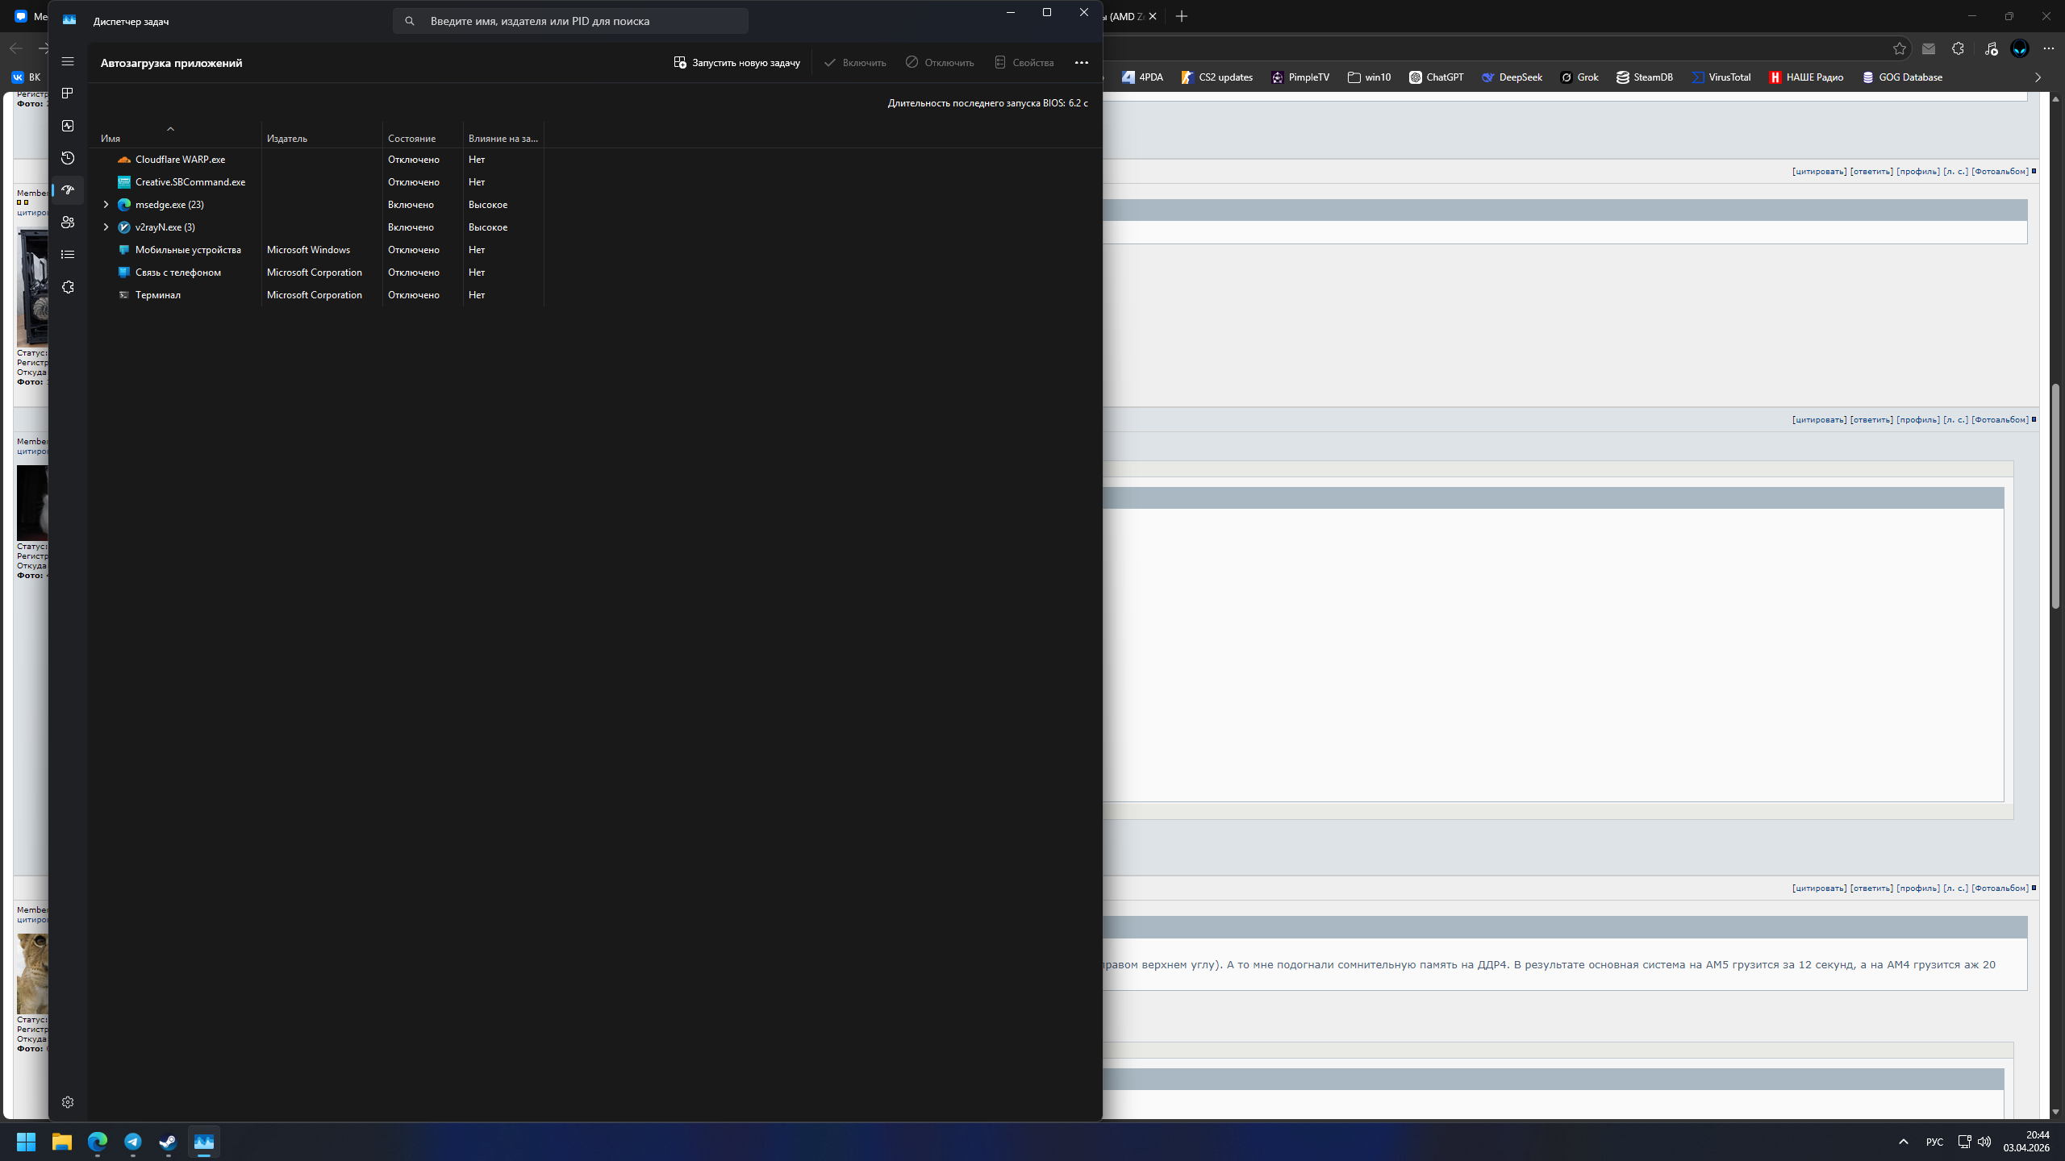The image size is (2065, 1161).
Task: Expand the v2rayN.exe (3) group
Action: coord(106,227)
